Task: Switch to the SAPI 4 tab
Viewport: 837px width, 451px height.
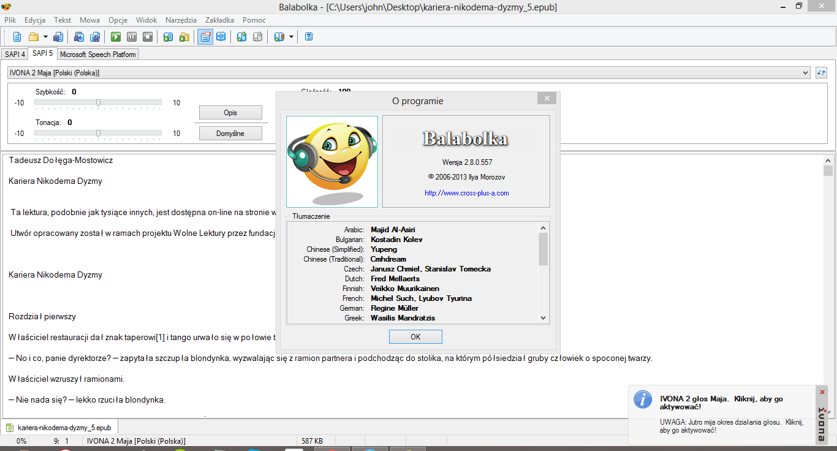Action: [15, 55]
